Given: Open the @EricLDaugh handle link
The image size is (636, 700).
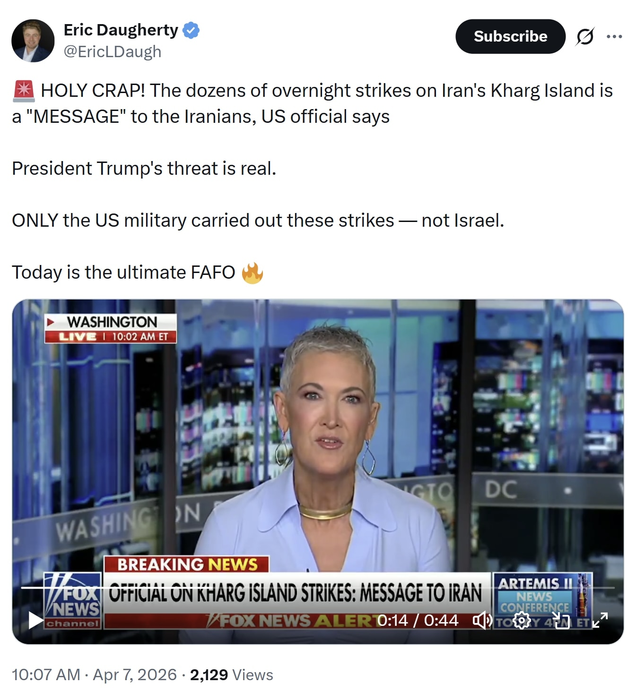Looking at the screenshot, I should point(113,51).
